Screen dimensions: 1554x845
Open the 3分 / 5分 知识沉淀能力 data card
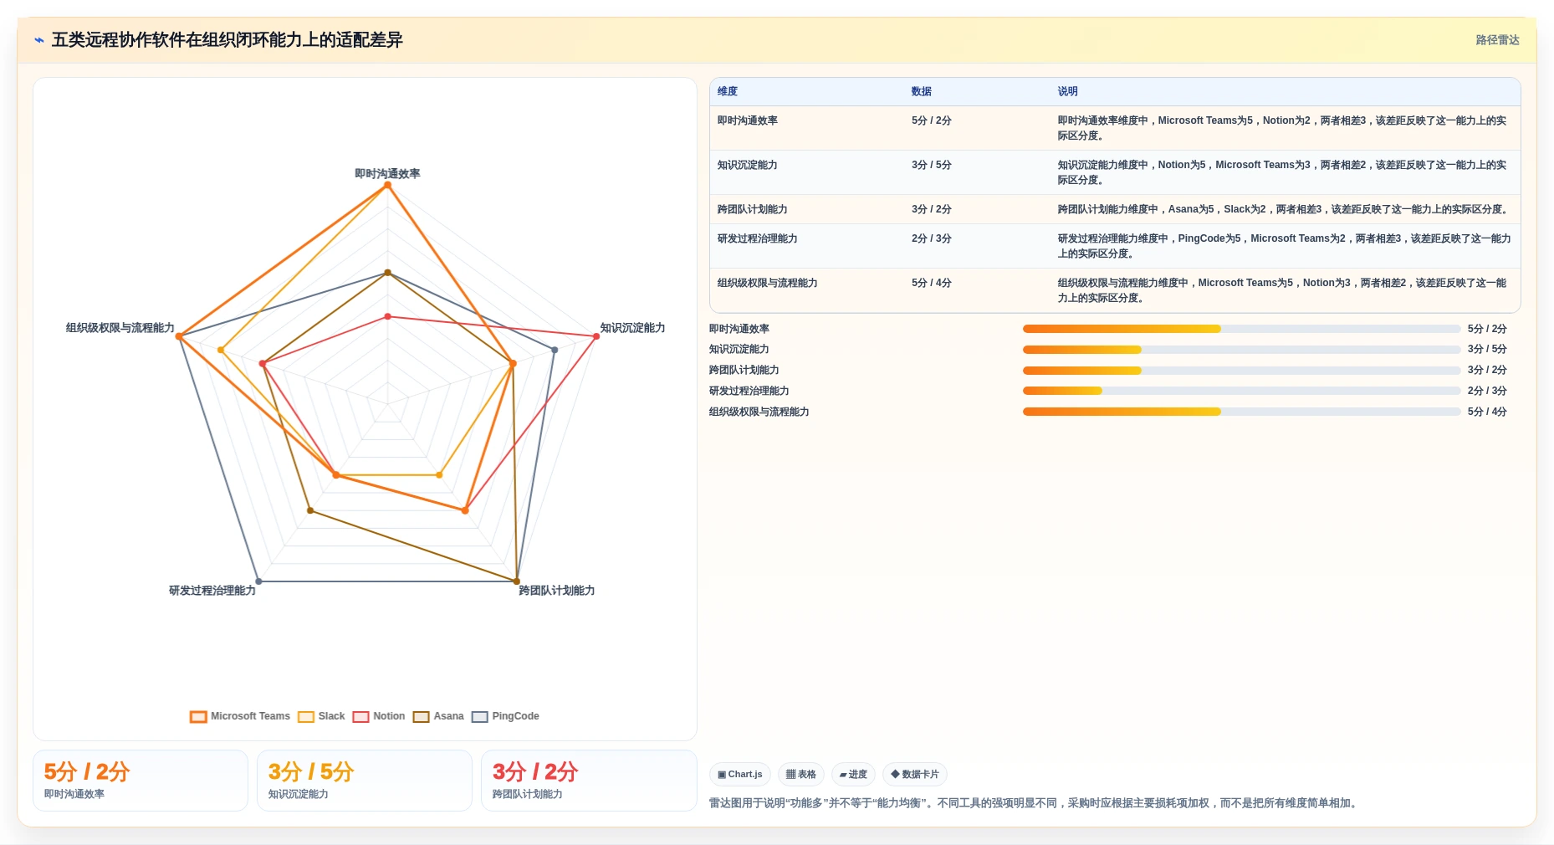point(365,781)
